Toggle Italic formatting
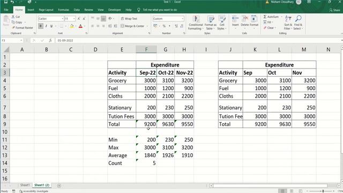 pyautogui.click(x=46, y=26)
